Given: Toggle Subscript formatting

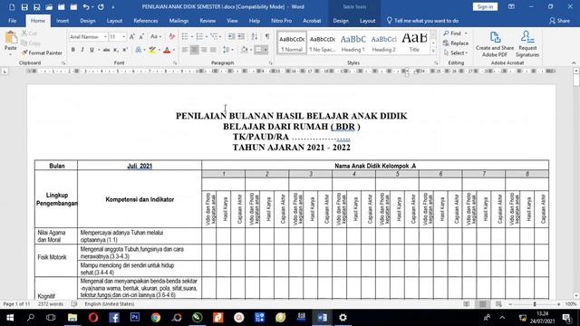Looking at the screenshot, I should 116,50.
